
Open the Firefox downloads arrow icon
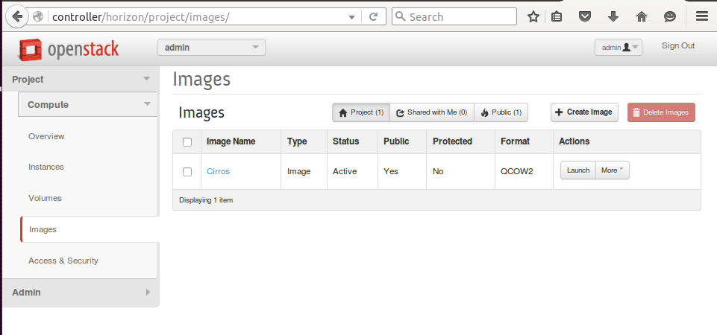tap(613, 16)
